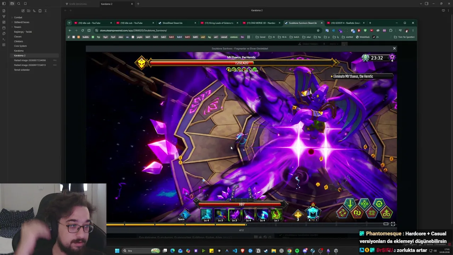453x255 pixels.
Task: Open Discord from the taskbar
Action: tap(305, 251)
